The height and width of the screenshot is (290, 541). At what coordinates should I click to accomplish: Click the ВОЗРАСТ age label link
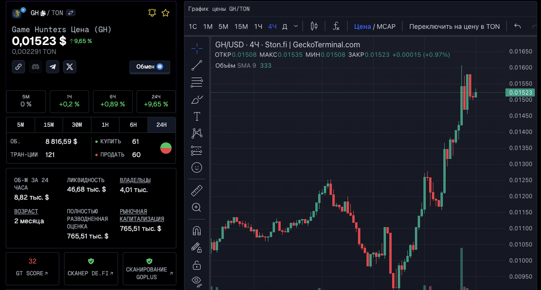(26, 211)
